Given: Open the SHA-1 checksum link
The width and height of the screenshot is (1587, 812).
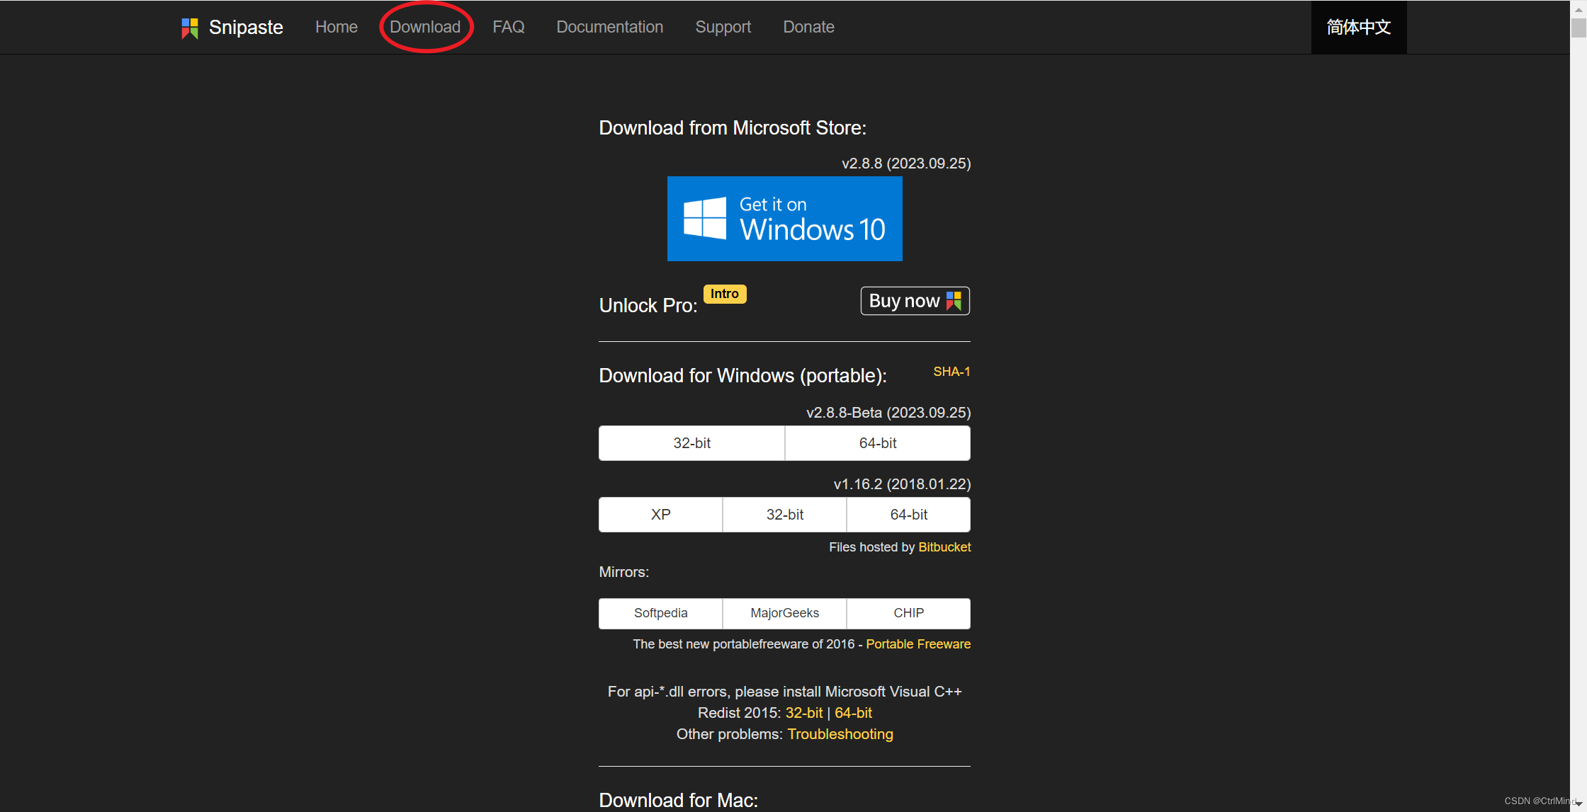Looking at the screenshot, I should [951, 372].
